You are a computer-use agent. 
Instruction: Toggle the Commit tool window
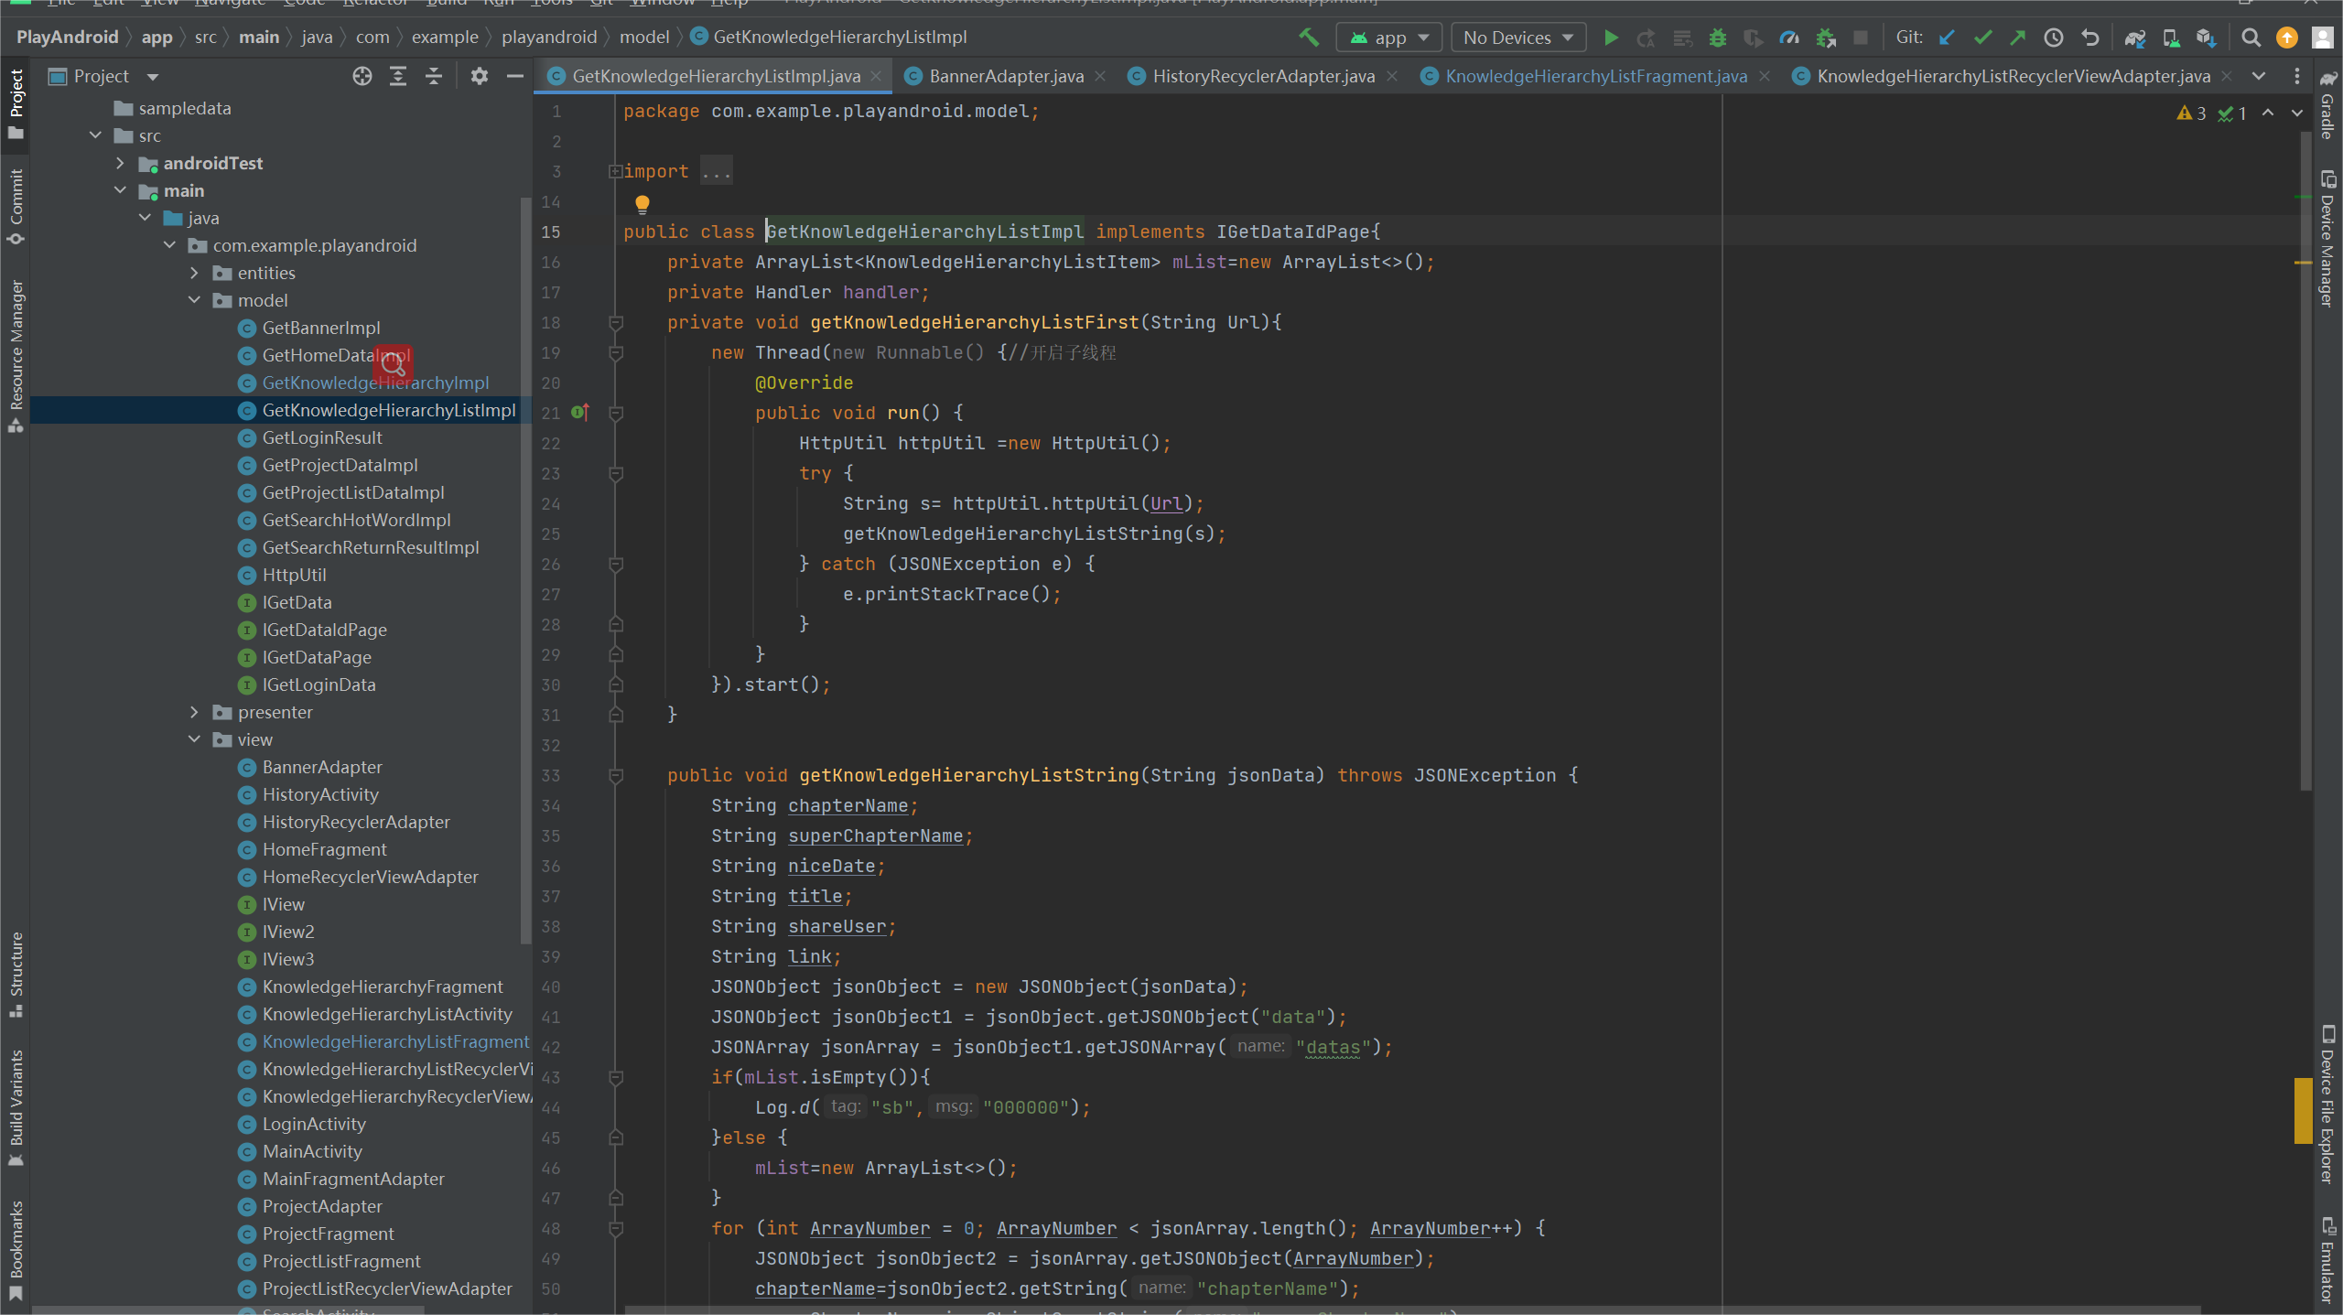pos(16,207)
